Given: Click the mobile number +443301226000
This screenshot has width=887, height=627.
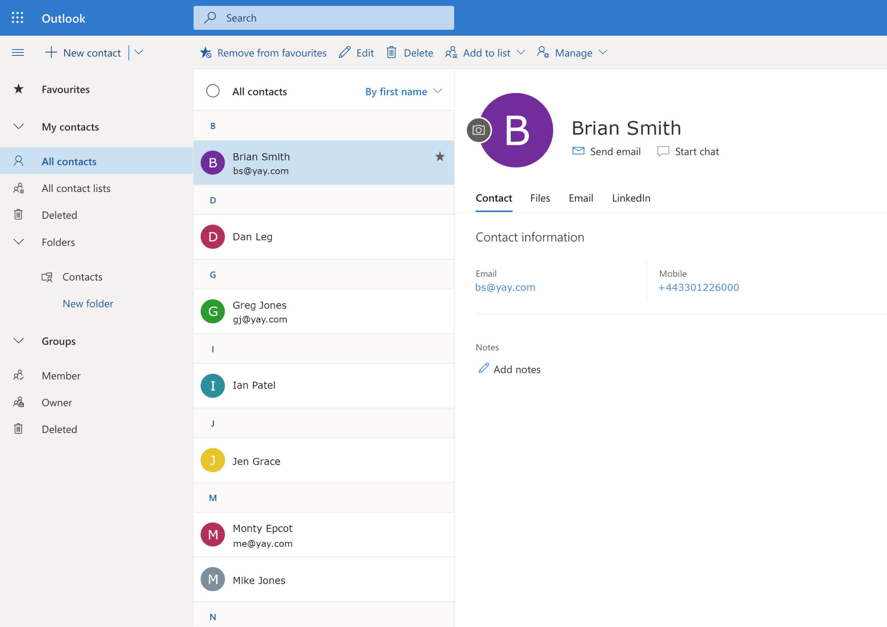Looking at the screenshot, I should pyautogui.click(x=699, y=287).
